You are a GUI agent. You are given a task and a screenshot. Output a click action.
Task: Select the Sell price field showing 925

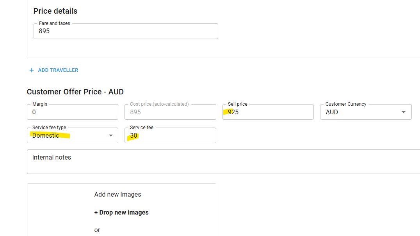click(x=268, y=112)
